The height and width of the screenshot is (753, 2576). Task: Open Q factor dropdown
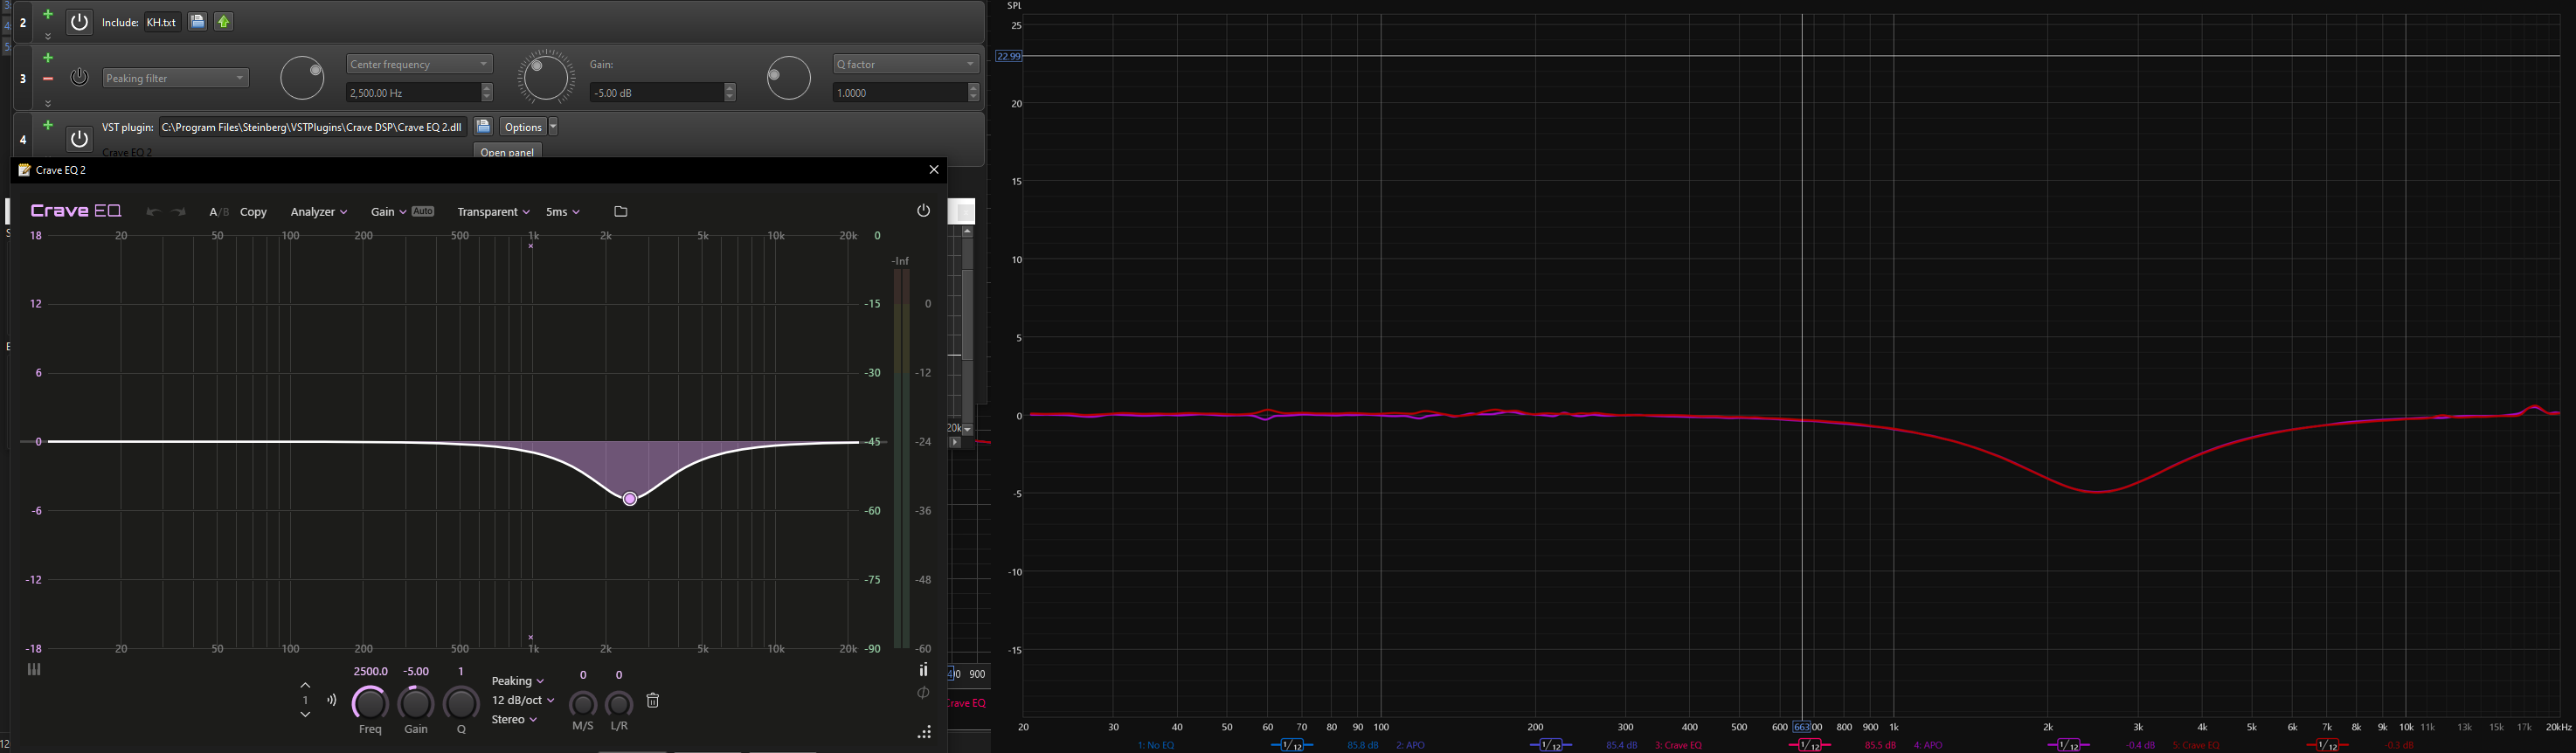[x=906, y=64]
